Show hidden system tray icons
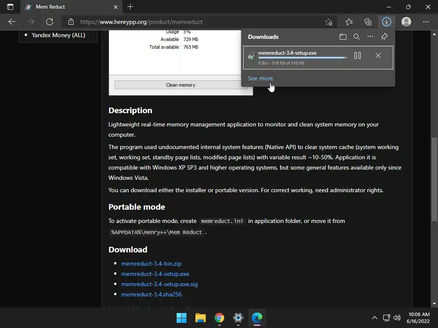438x328 pixels. 375,318
